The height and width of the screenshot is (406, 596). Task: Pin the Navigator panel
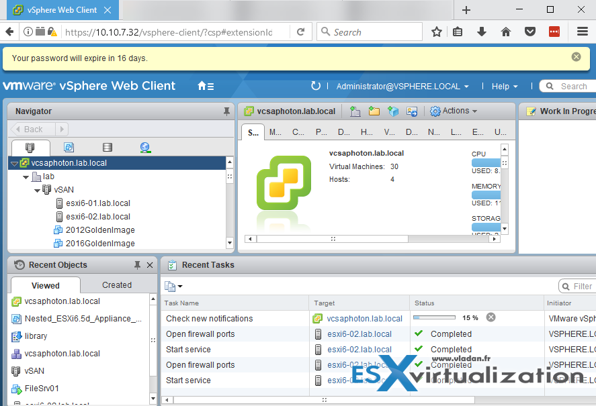pos(226,111)
